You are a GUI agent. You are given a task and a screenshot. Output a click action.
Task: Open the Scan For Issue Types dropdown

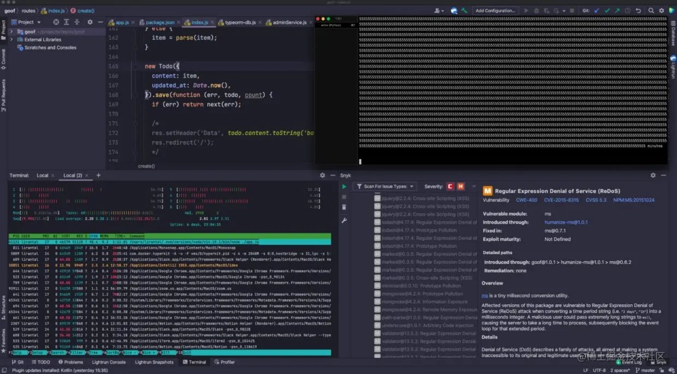384,186
